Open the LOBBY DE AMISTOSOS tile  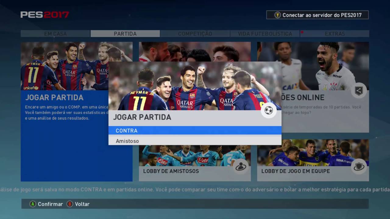[195, 163]
